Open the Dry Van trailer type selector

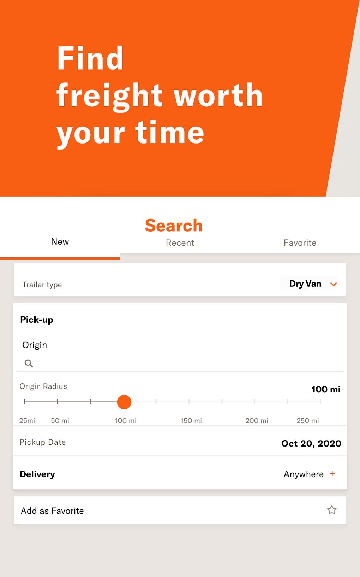[x=305, y=284]
